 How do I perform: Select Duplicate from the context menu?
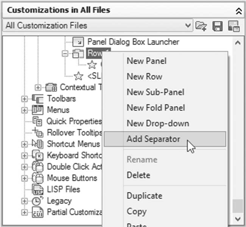point(145,196)
